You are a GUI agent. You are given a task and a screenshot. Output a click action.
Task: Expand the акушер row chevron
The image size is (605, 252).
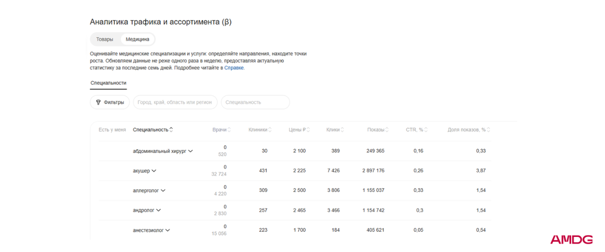(x=154, y=171)
